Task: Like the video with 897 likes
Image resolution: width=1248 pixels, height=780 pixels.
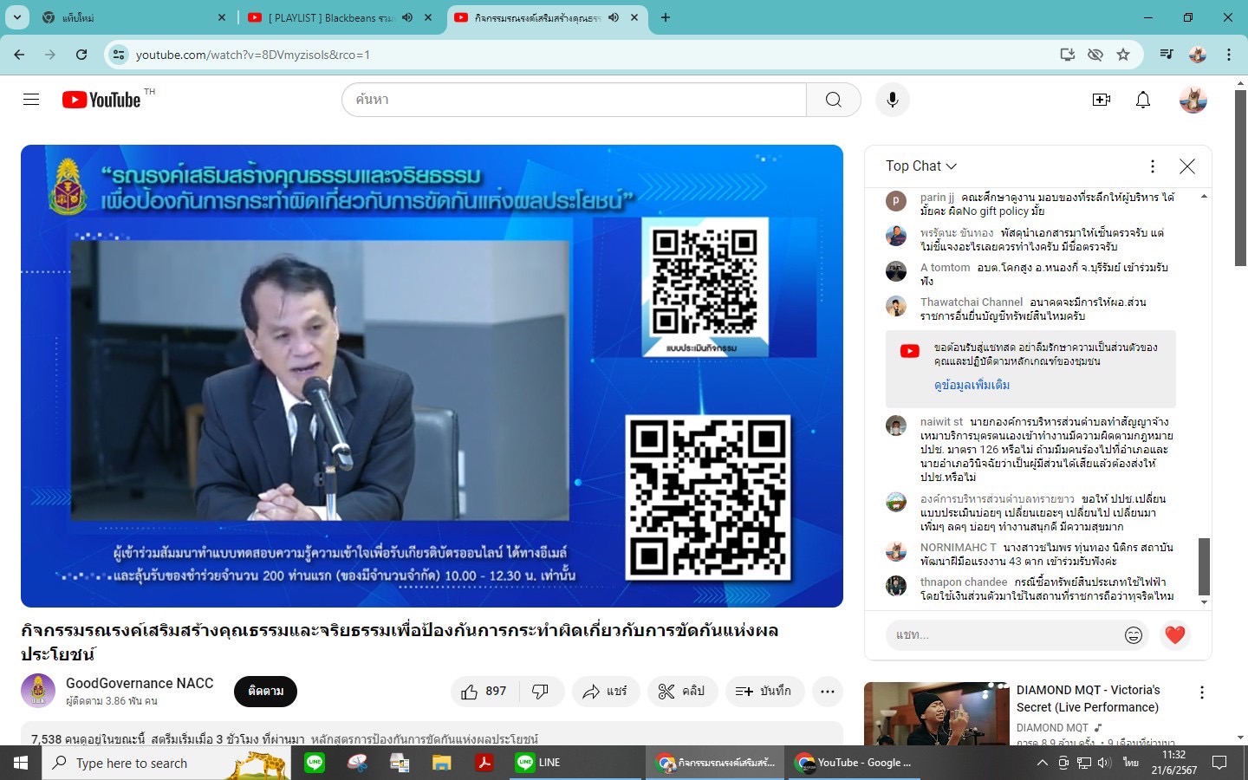Action: click(x=484, y=691)
